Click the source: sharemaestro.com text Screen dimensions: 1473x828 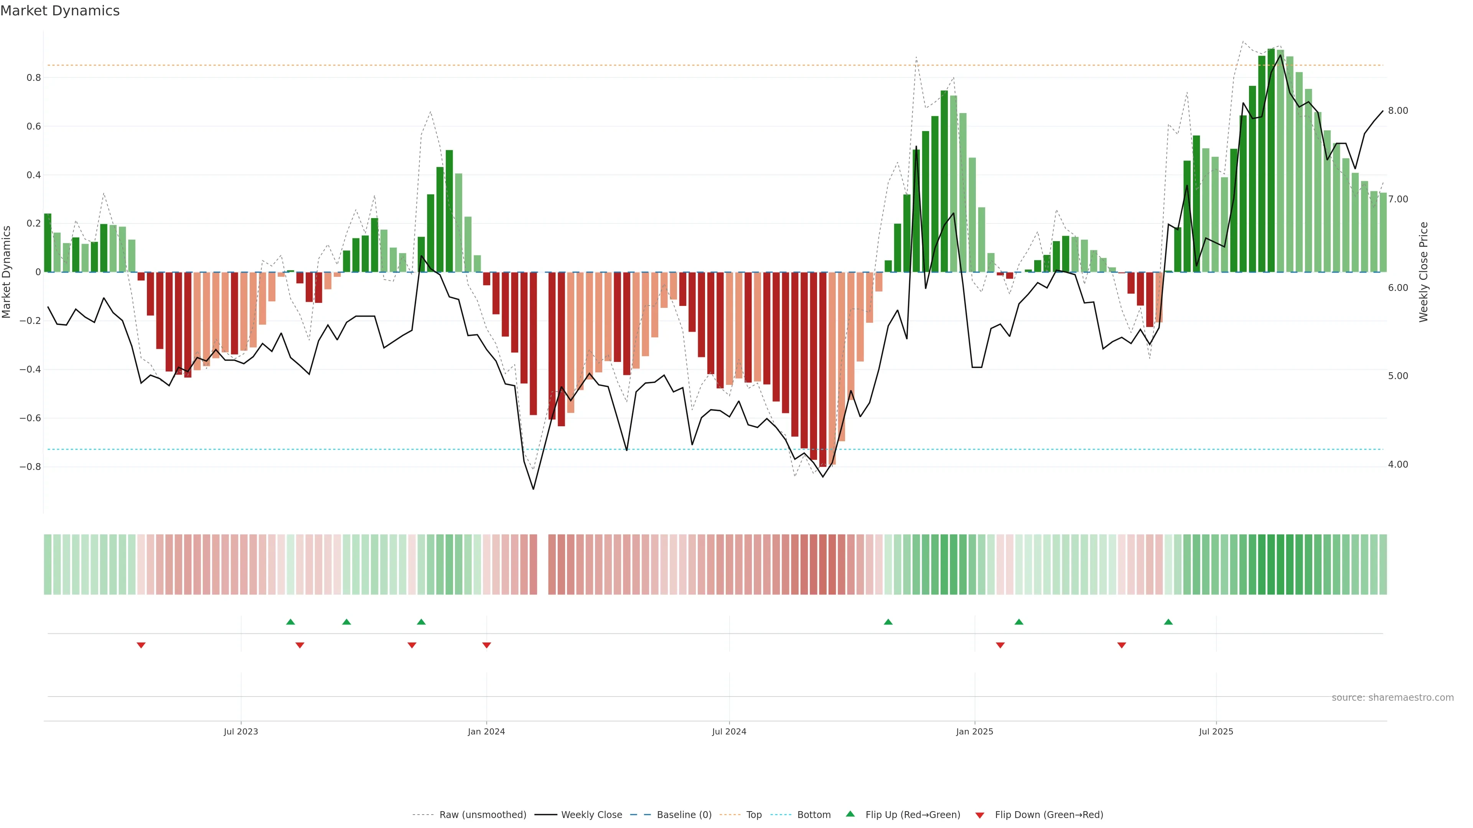1392,698
